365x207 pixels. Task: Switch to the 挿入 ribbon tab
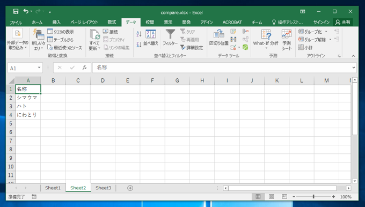[x=56, y=23]
